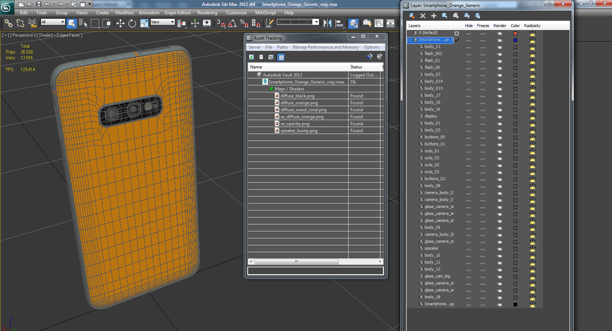Image resolution: width=612 pixels, height=331 pixels.
Task: Click Edit Named Selection Sets icon
Action: (270, 23)
